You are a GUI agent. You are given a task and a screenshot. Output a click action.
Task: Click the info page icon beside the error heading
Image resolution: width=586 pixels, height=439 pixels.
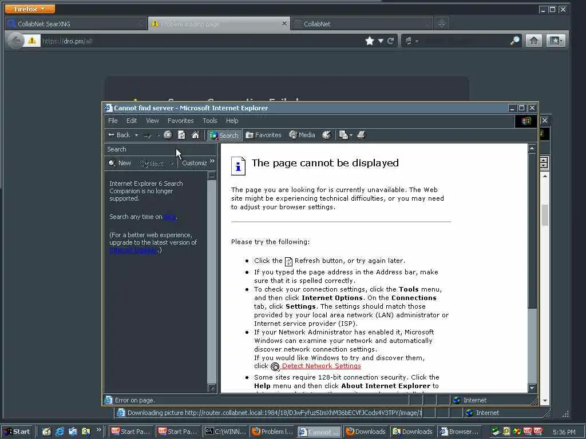tap(238, 166)
